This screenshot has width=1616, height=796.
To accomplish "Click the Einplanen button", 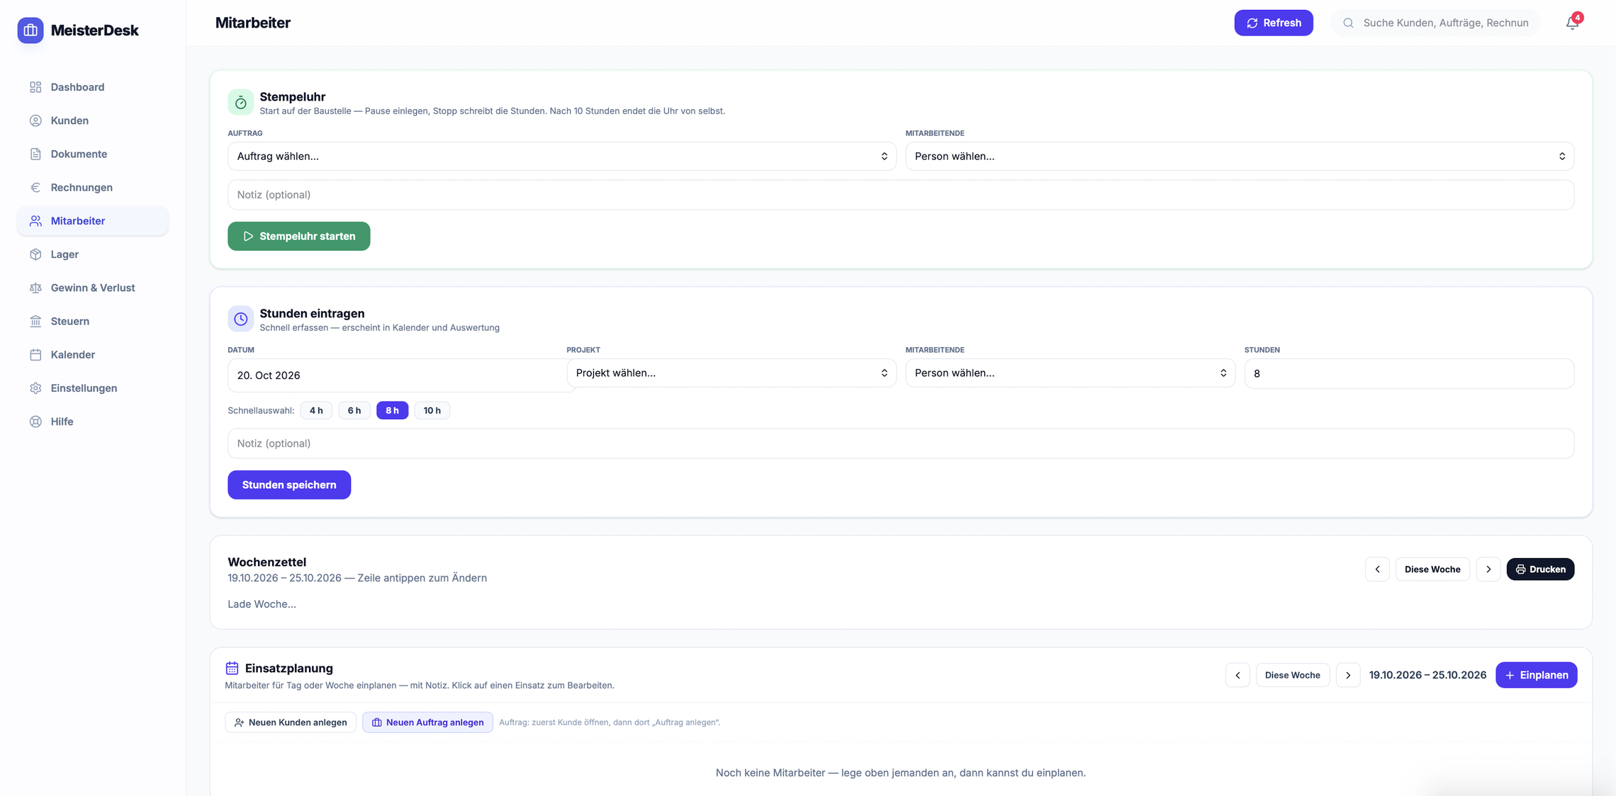I will pyautogui.click(x=1536, y=675).
